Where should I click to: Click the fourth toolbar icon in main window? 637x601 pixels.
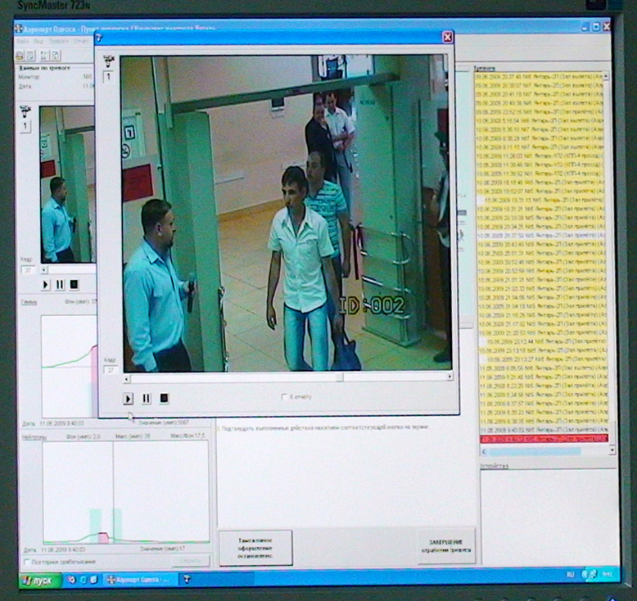[x=56, y=56]
